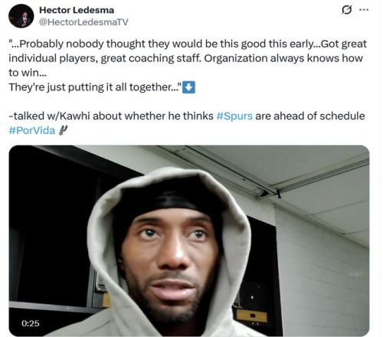Click the 0:25 video duration badge
383x337 pixels.
point(31,323)
